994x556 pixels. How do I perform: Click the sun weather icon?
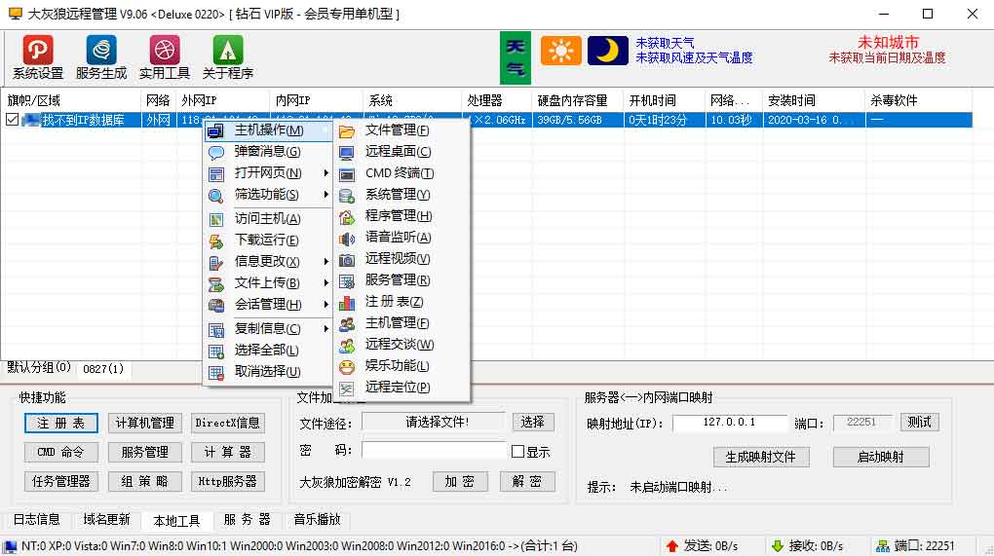point(560,51)
